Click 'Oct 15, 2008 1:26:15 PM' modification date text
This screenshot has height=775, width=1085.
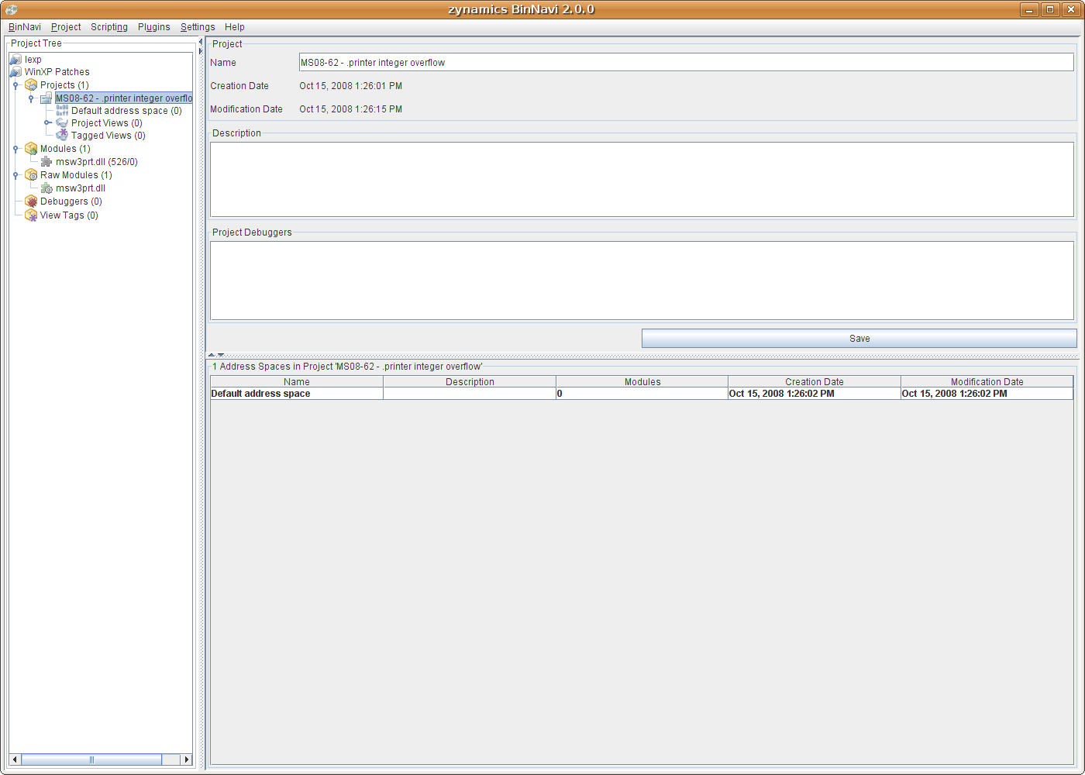tap(351, 109)
